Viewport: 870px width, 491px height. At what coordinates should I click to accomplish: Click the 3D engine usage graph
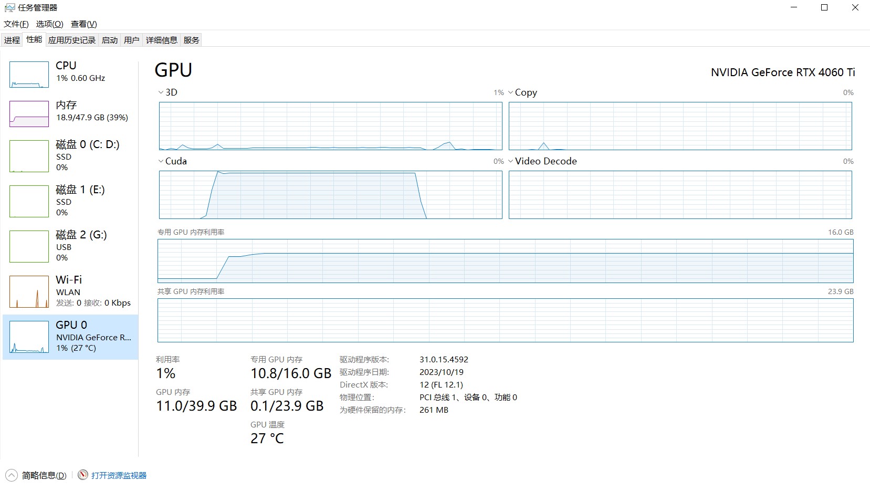(331, 126)
